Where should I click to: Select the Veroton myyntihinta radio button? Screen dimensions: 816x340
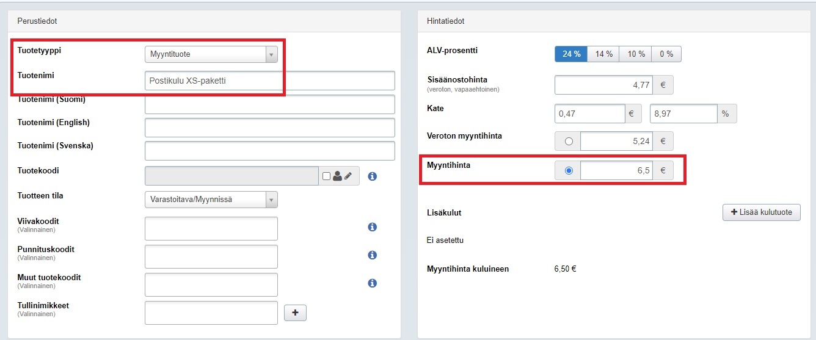569,141
